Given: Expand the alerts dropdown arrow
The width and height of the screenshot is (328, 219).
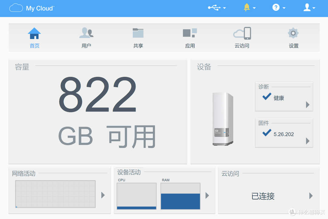Looking at the screenshot, I should point(255,8).
